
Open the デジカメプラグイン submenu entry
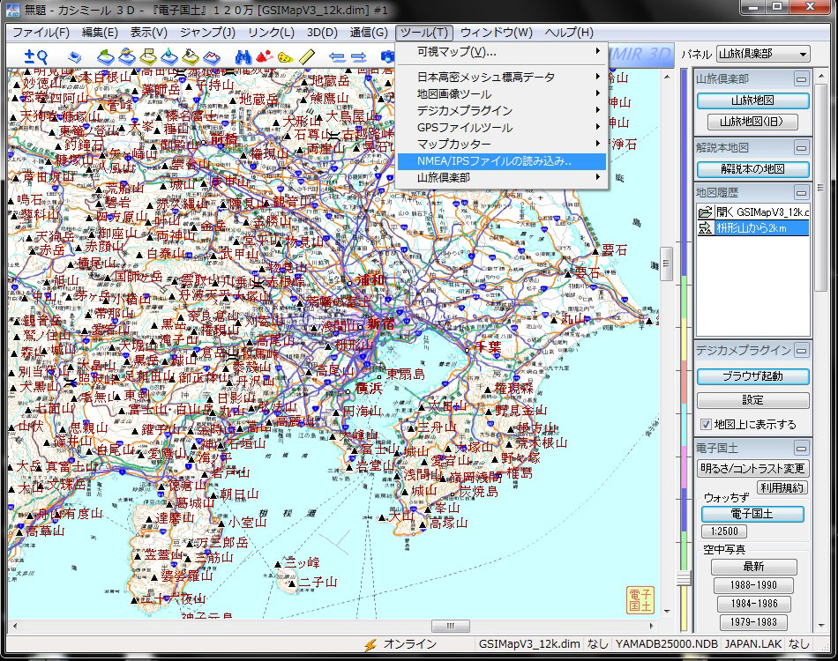click(x=502, y=110)
